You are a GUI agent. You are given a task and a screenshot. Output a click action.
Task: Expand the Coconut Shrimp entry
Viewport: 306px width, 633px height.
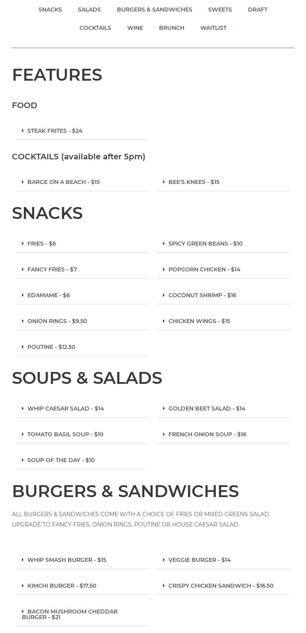223,295
